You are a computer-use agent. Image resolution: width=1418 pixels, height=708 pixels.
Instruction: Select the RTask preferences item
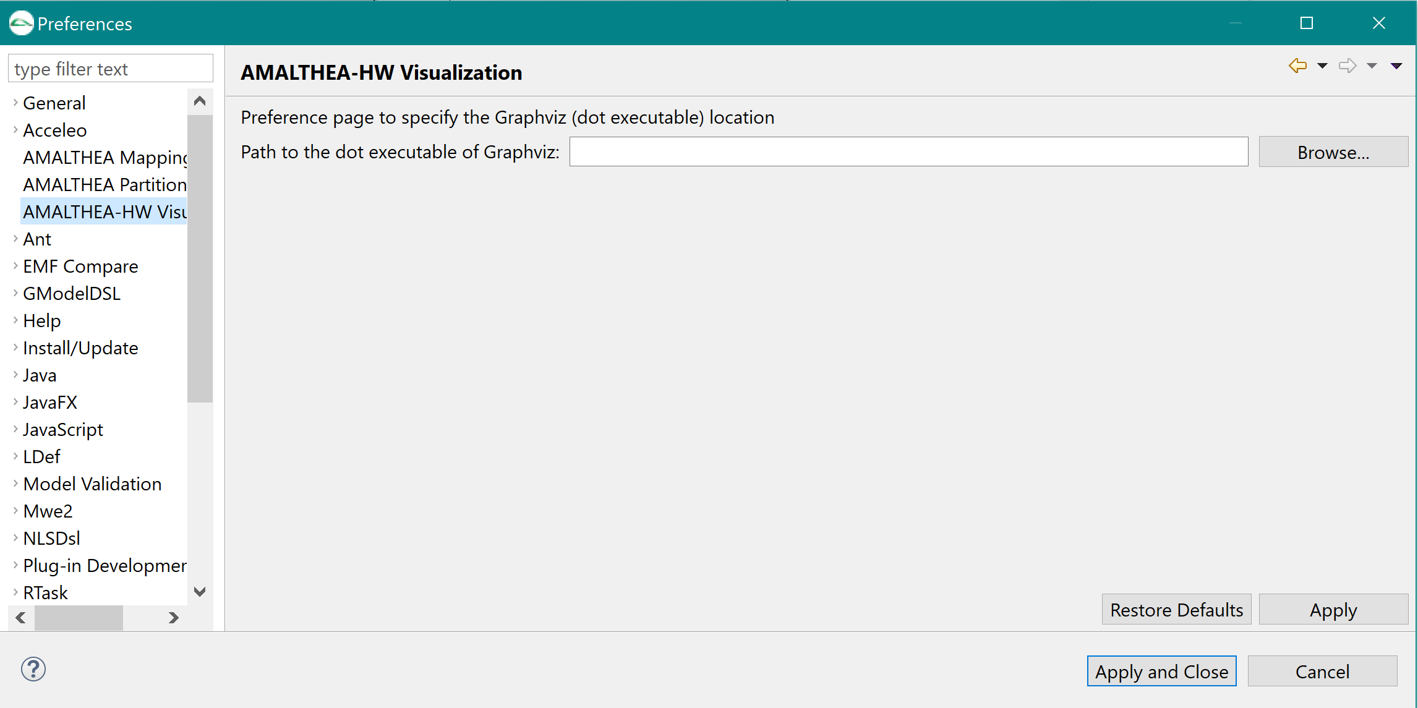click(45, 592)
